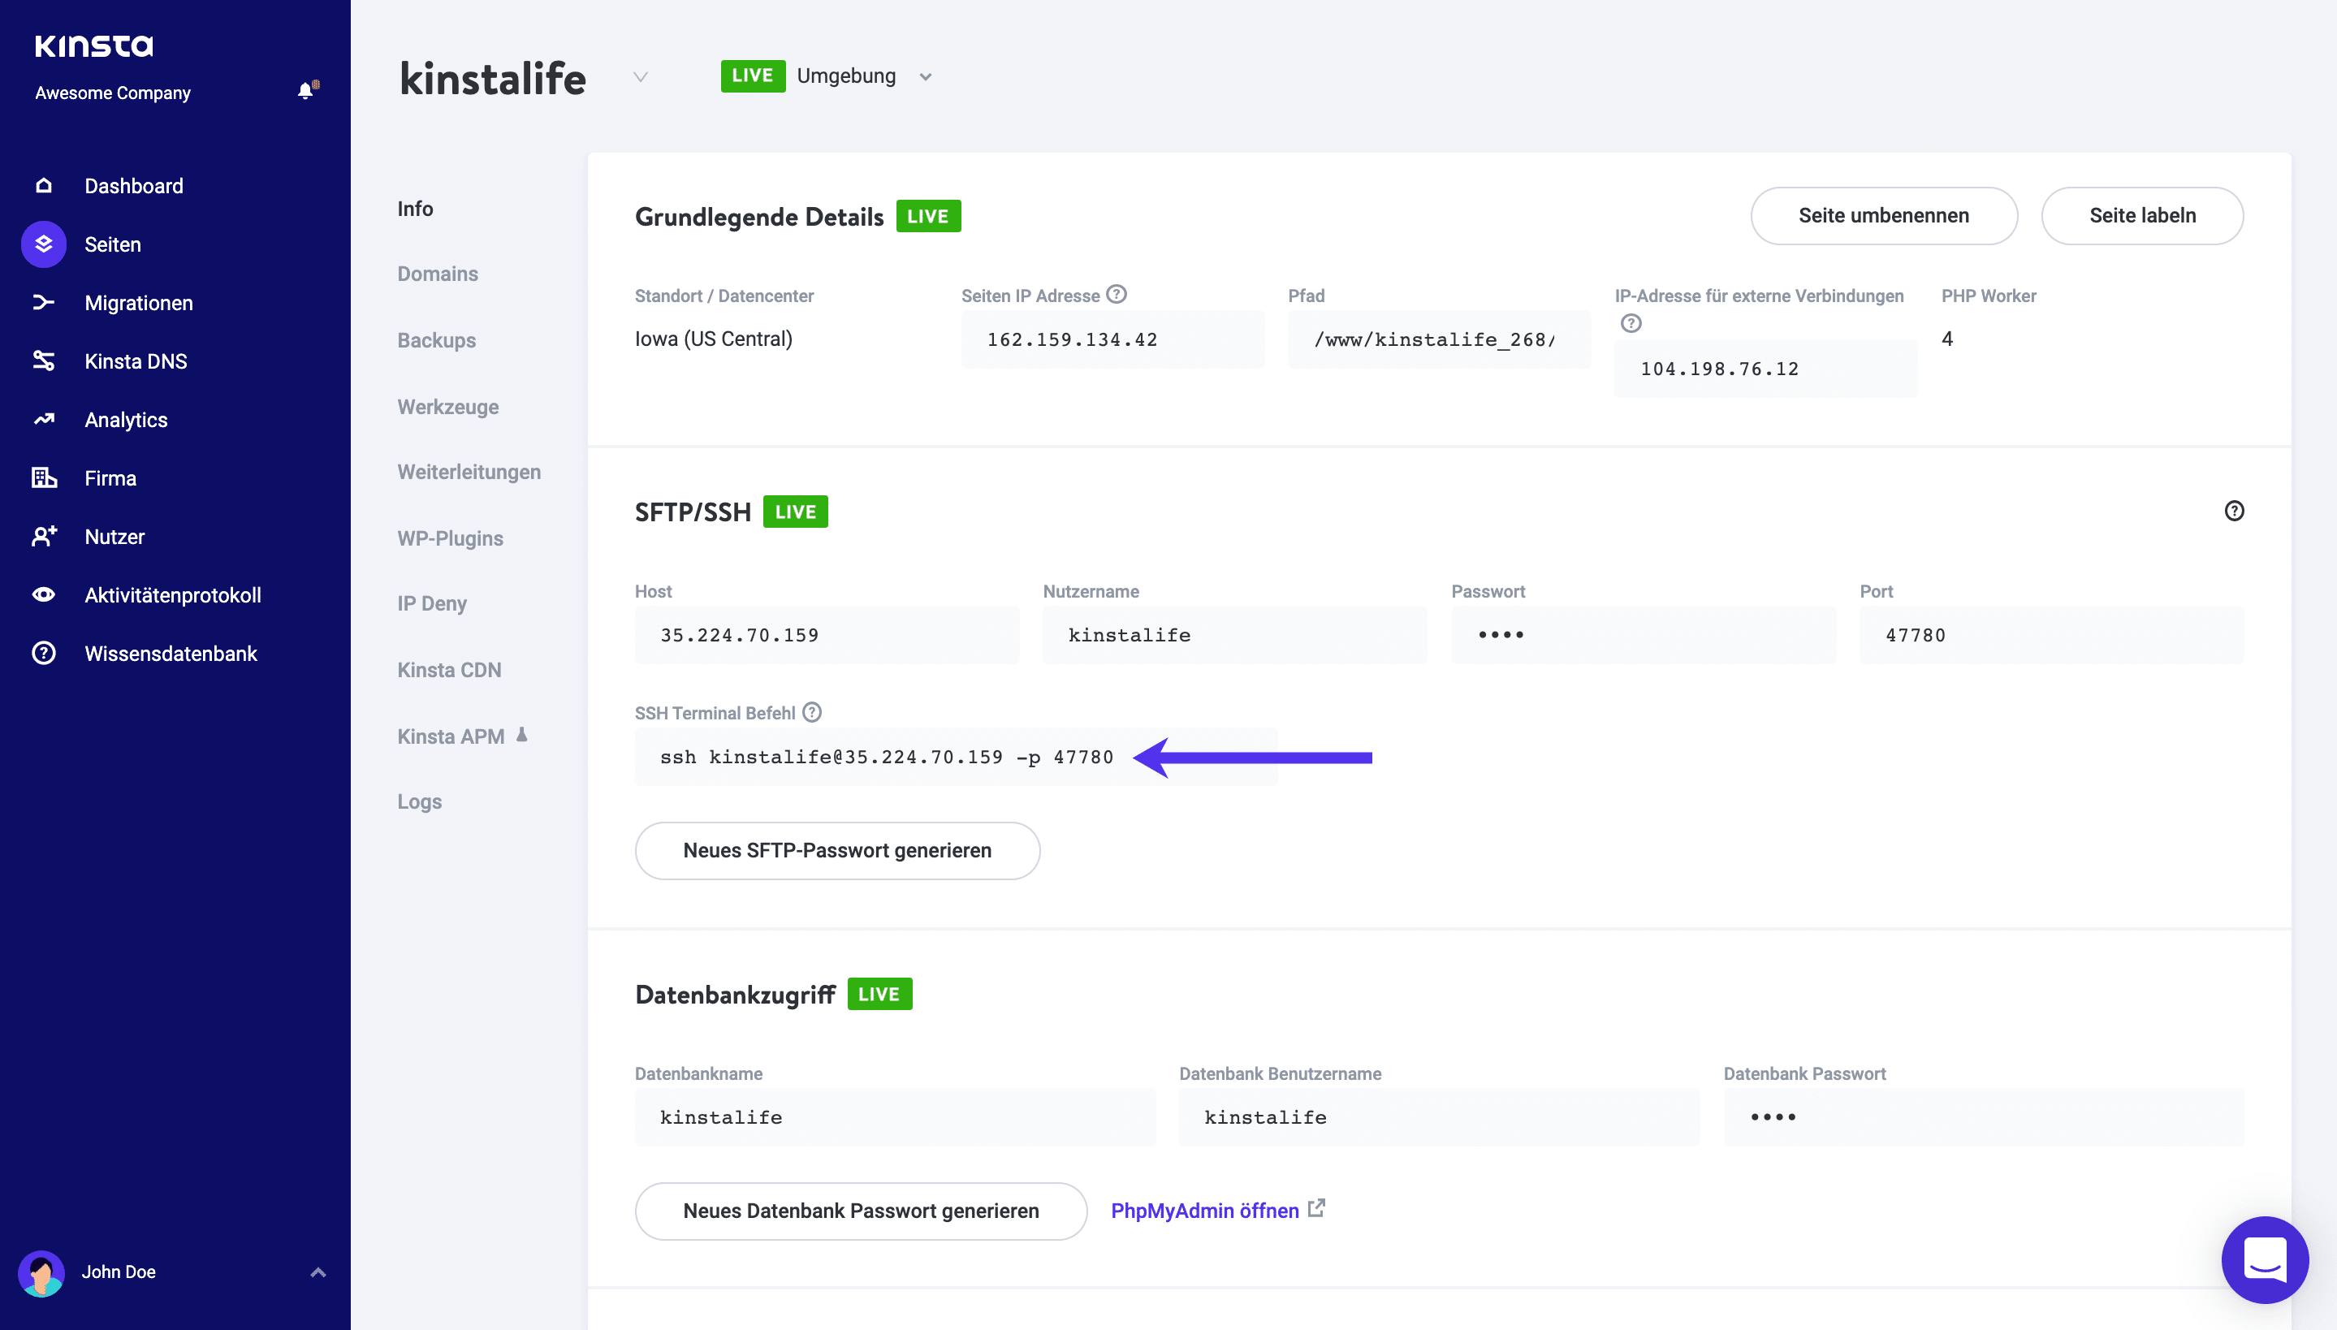Click the Aktivitätenprotokoll sidebar icon

43,594
